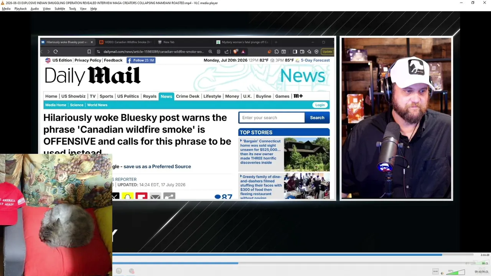Go to the Home section
This screenshot has width=491, height=276.
(51, 96)
